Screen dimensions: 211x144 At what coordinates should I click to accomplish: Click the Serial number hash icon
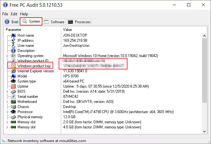(x=13, y=97)
